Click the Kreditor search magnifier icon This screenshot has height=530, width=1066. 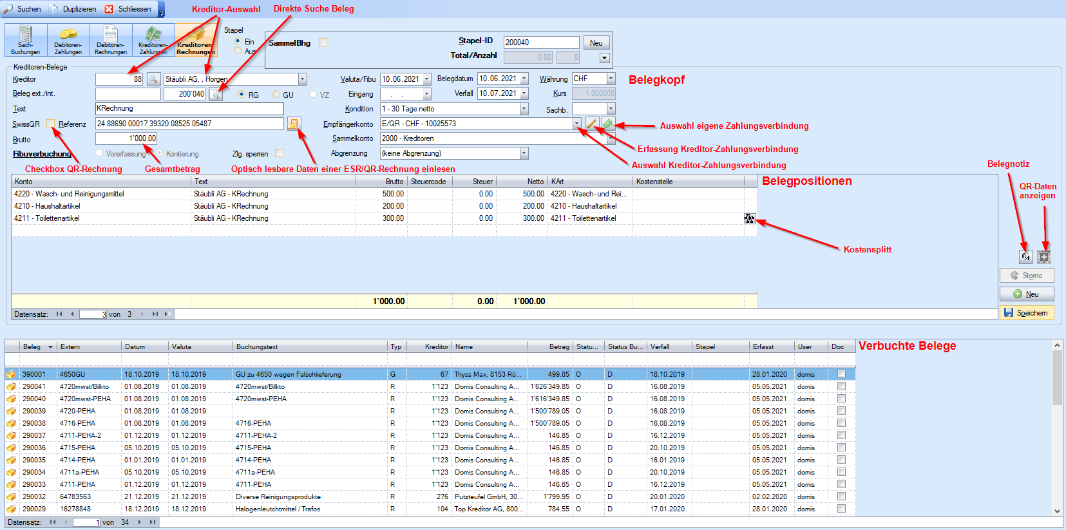[153, 79]
